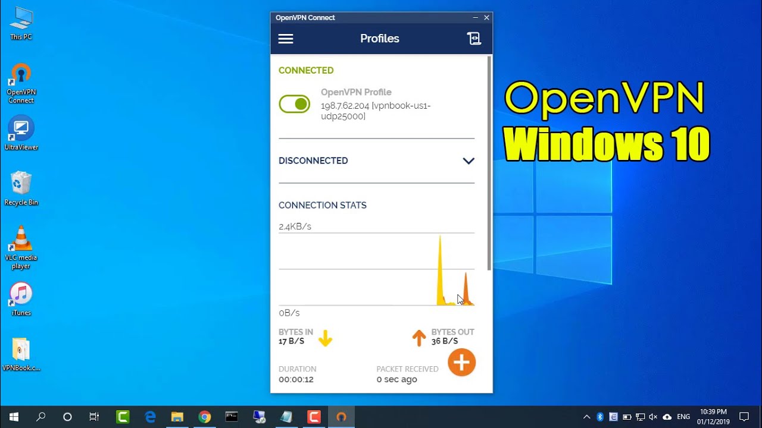Click the connection stats traffic graph
The height and width of the screenshot is (428, 762).
[x=376, y=269]
